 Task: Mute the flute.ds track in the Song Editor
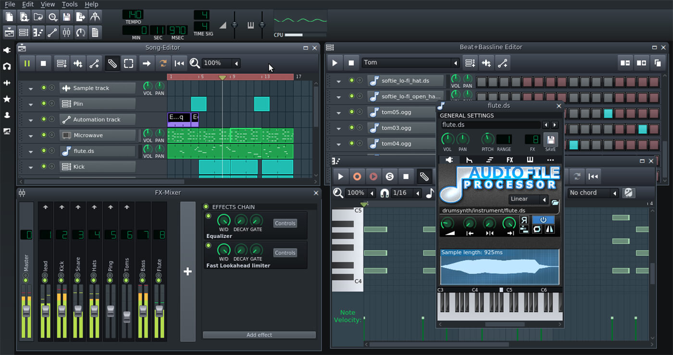(43, 151)
